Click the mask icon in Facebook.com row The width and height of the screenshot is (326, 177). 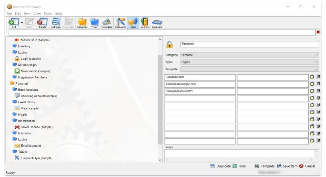(318, 77)
